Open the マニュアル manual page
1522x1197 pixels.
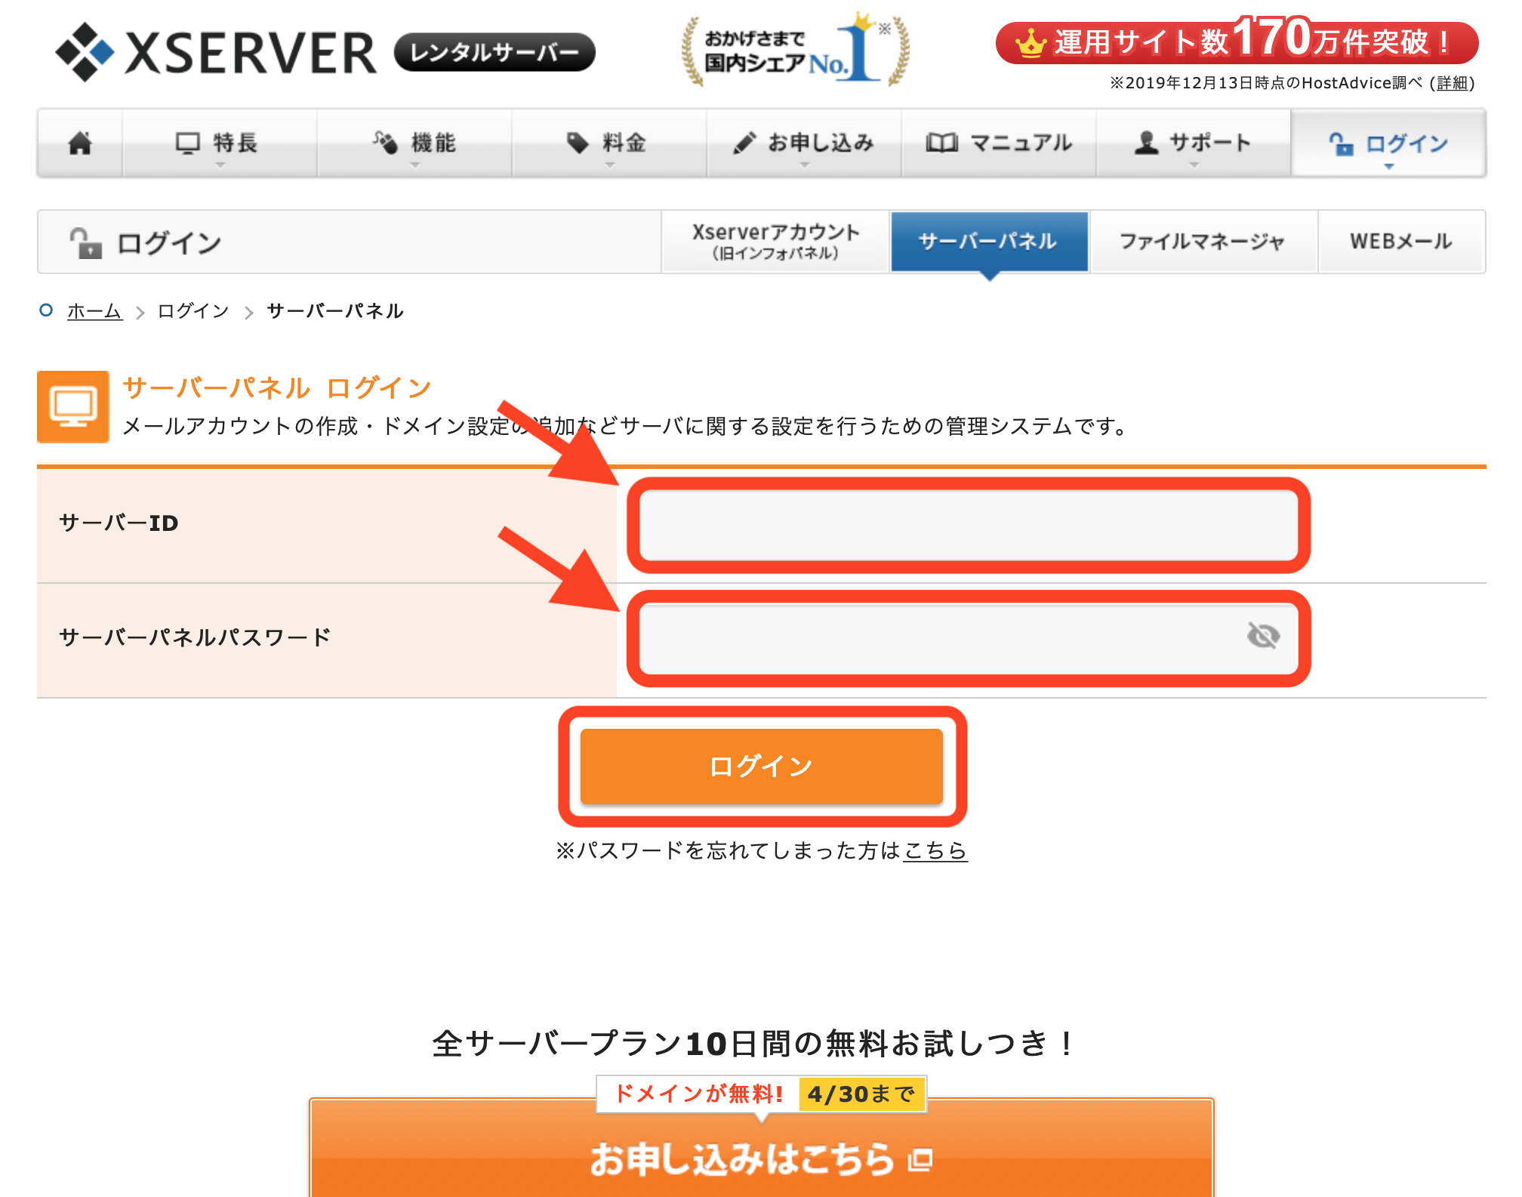click(999, 143)
